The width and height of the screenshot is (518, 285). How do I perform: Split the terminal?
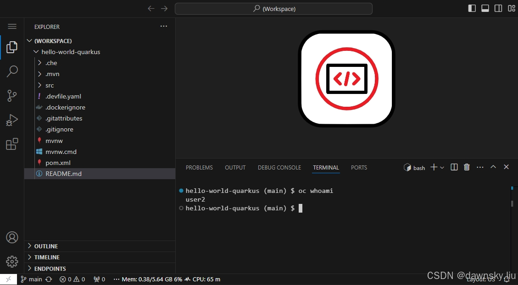454,167
